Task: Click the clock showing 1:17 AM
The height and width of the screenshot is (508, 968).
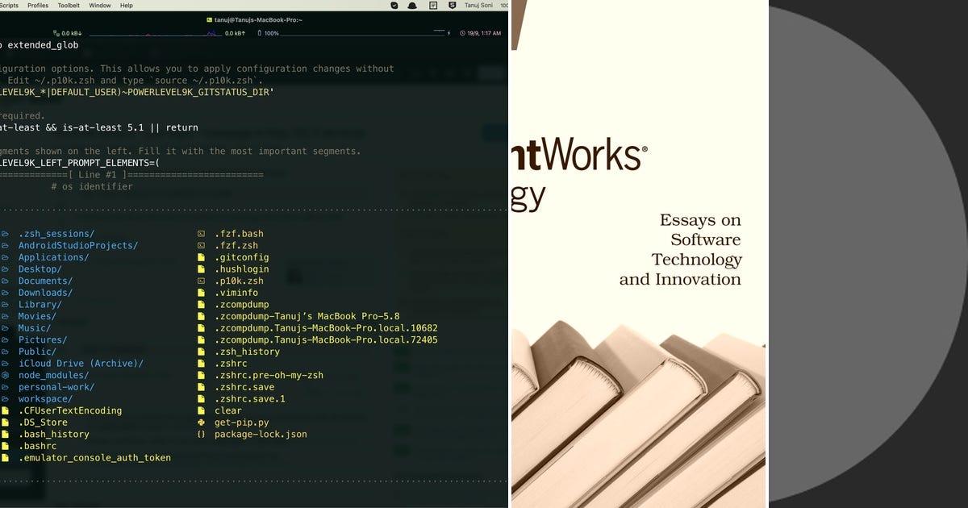Action: [482, 33]
